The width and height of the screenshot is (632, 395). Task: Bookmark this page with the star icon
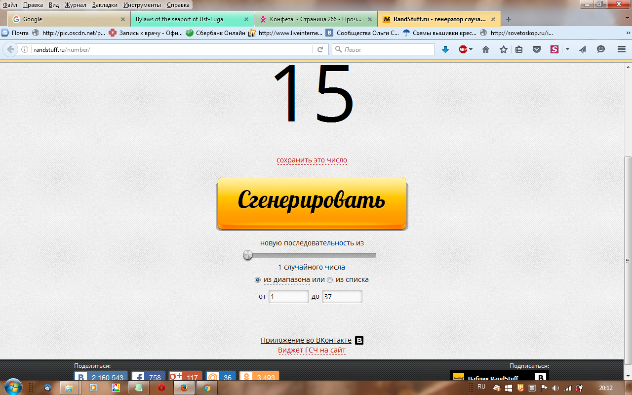point(503,49)
